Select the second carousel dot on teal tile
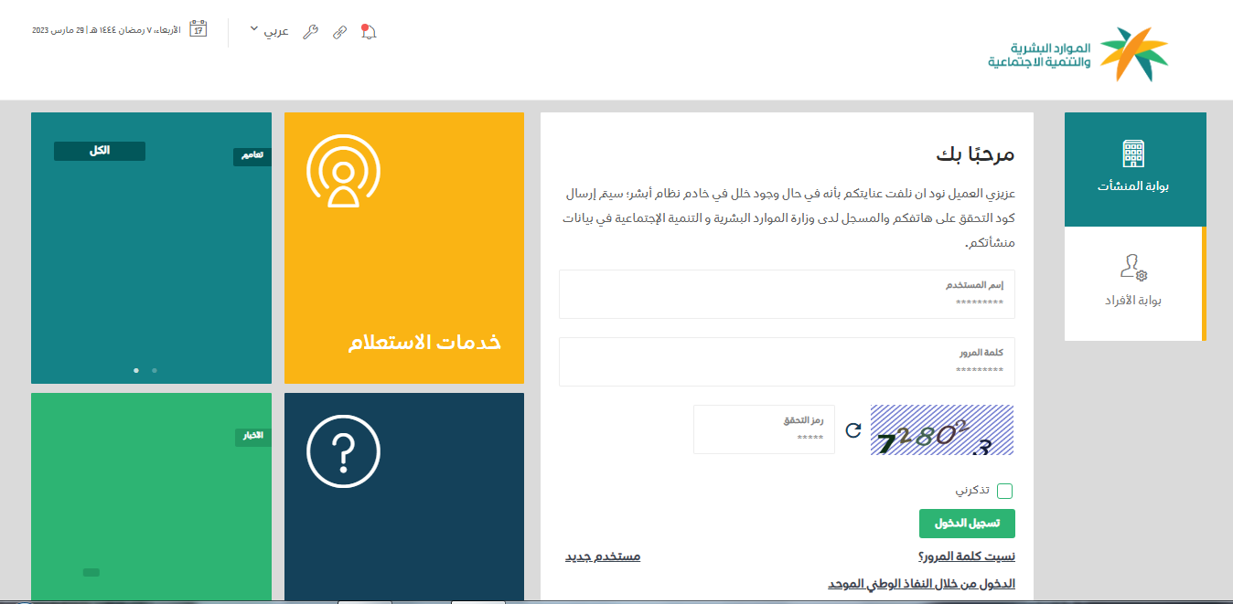The image size is (1233, 604). pyautogui.click(x=155, y=370)
